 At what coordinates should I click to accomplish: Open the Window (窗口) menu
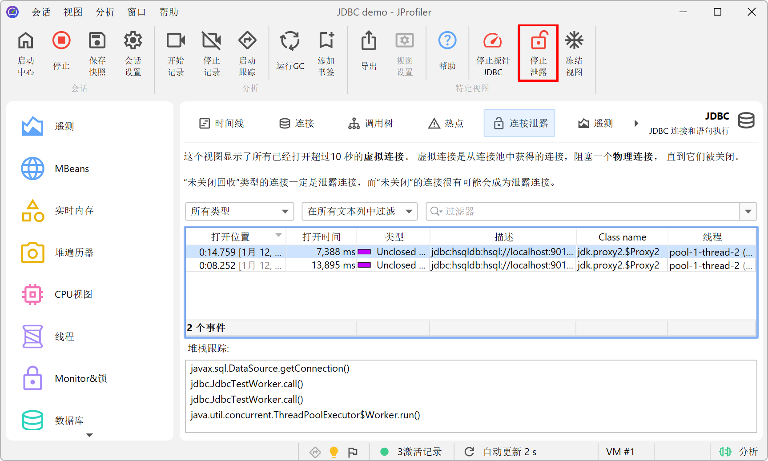(x=137, y=12)
